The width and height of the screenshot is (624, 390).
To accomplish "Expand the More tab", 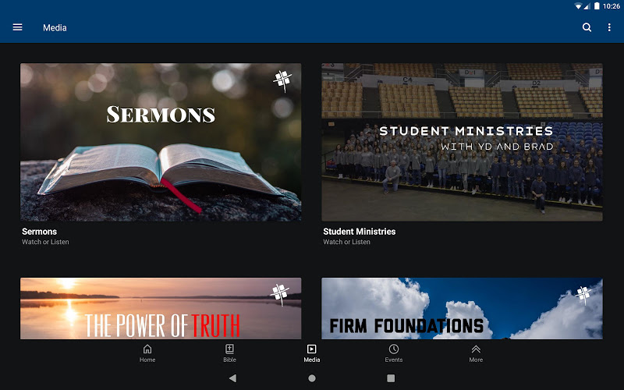I will [476, 353].
